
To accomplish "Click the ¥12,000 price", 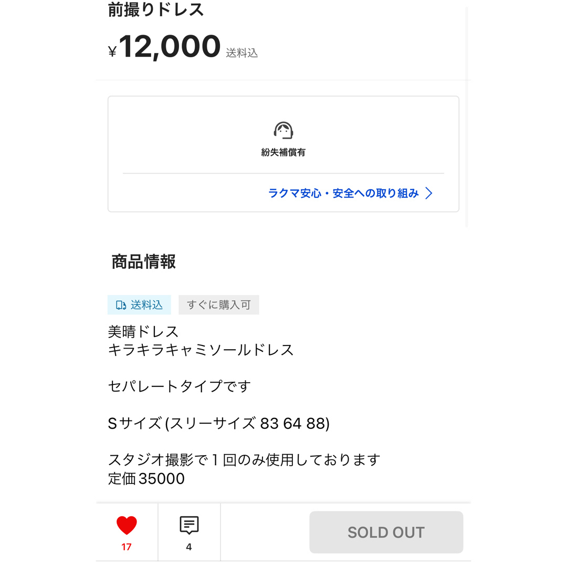I will pos(164,46).
